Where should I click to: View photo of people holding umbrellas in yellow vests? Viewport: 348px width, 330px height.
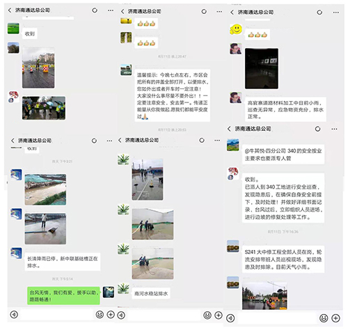click(44, 108)
